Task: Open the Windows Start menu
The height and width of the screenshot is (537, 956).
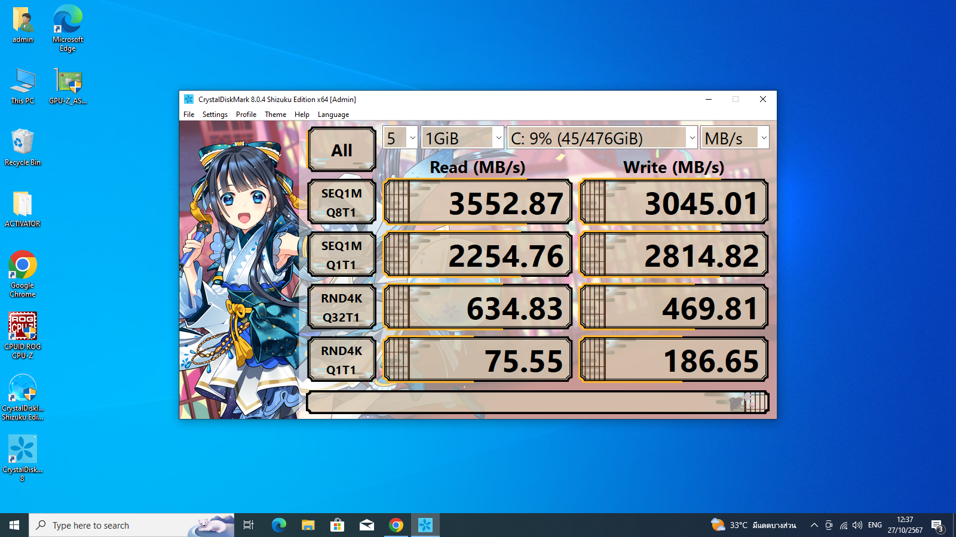Action: coord(14,525)
